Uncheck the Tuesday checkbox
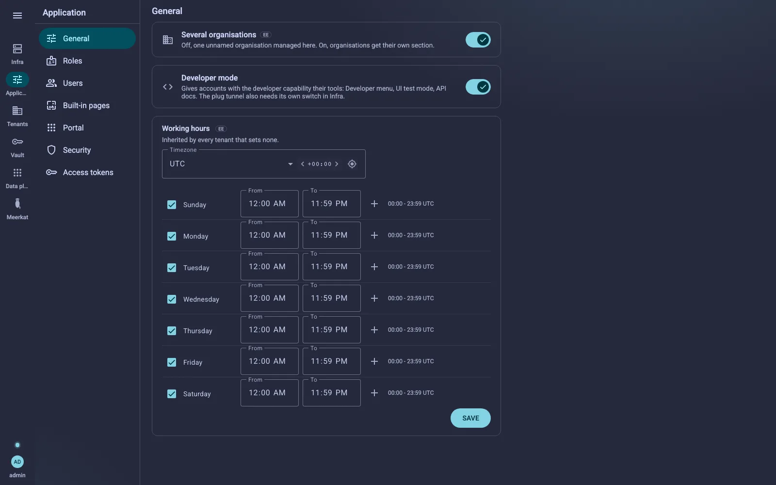The image size is (776, 485). point(172,268)
